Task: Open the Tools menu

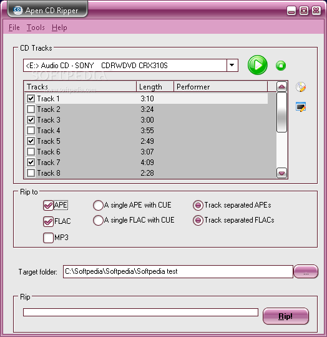Action: (x=36, y=28)
